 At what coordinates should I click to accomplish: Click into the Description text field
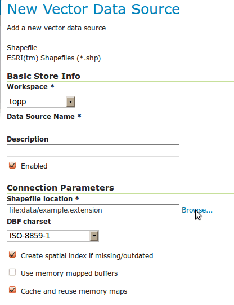tap(93, 151)
